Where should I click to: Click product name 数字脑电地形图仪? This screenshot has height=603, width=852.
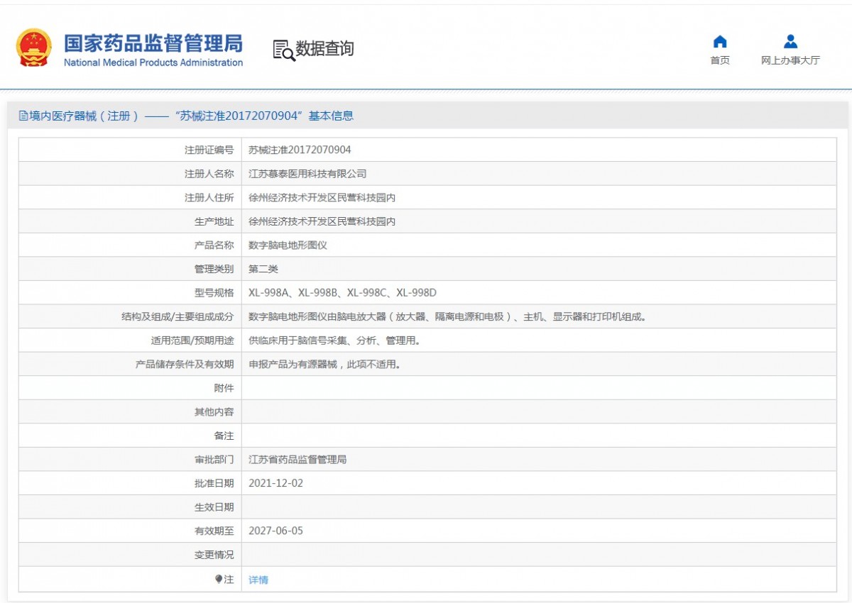288,245
